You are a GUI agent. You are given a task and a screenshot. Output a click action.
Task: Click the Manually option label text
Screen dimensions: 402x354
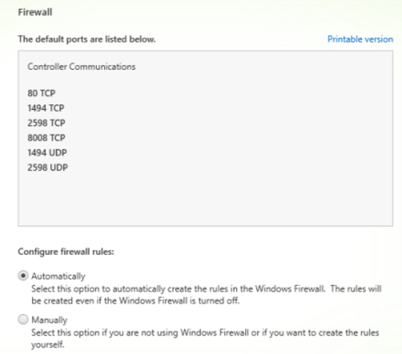pos(50,320)
